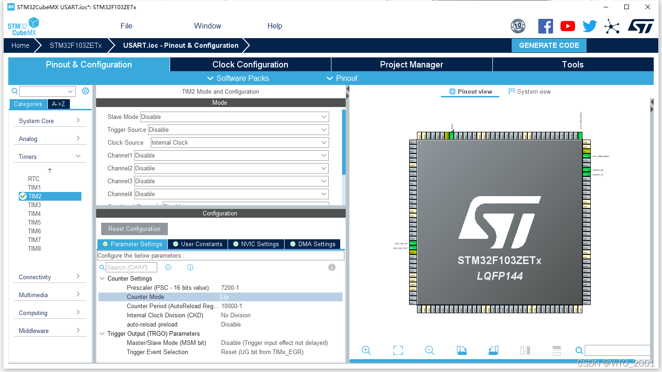Click the ST community network icon
Viewport: 662px width, 372px height.
(x=612, y=26)
